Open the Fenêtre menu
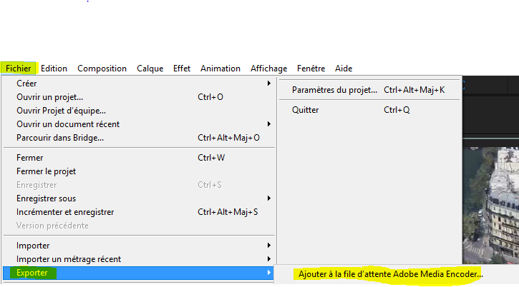Screen dimensions: 519x287 (311, 69)
